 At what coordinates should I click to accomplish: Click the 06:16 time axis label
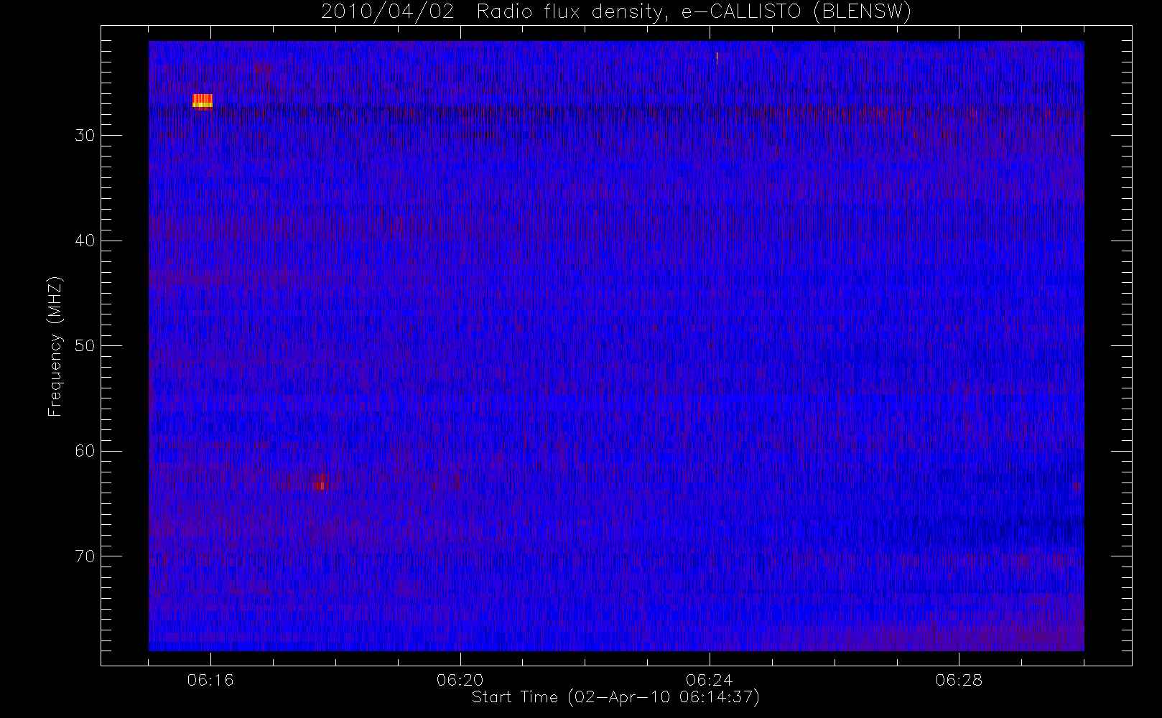(210, 680)
